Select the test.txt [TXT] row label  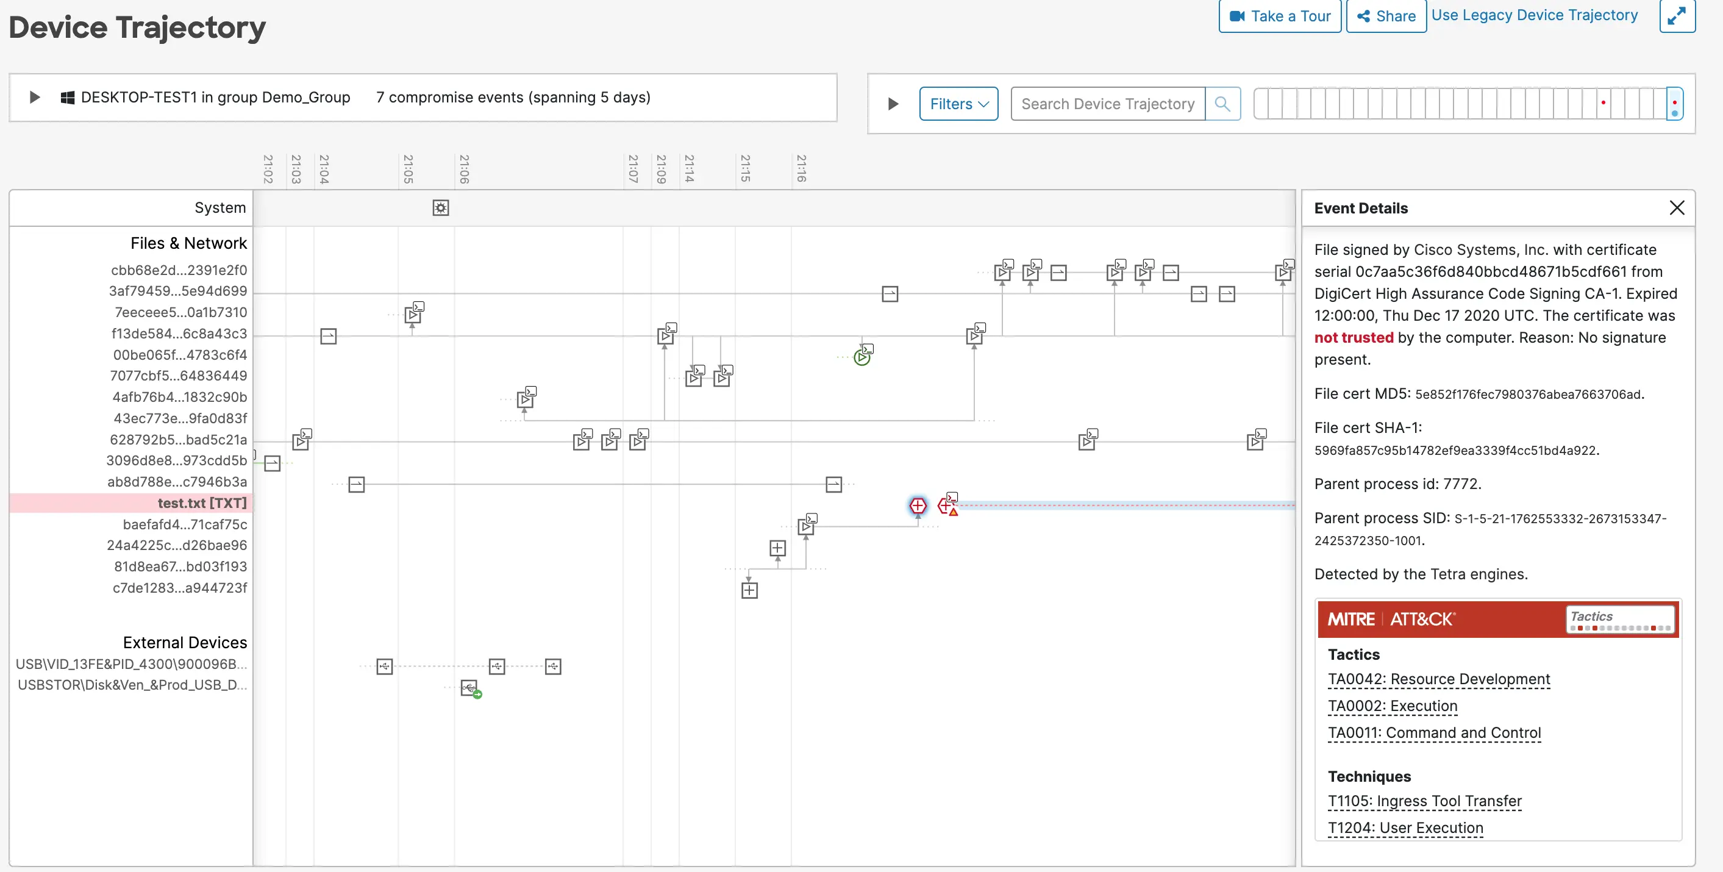pyautogui.click(x=201, y=503)
